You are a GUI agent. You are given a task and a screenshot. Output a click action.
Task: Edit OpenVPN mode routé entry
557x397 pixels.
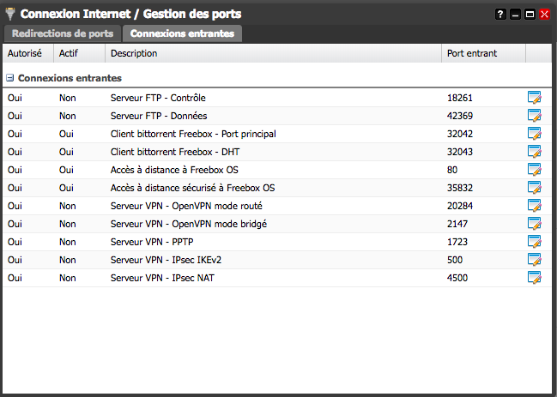[535, 206]
